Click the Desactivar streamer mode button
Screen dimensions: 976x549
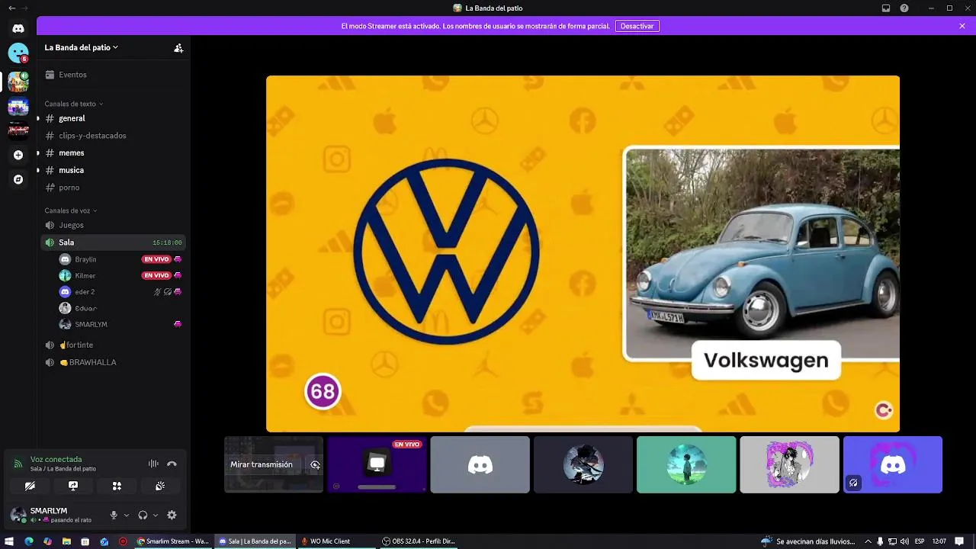(637, 26)
